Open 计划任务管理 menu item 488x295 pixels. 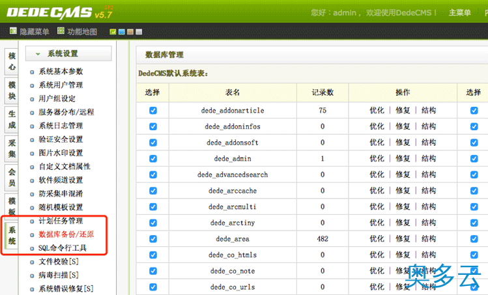[x=61, y=221]
